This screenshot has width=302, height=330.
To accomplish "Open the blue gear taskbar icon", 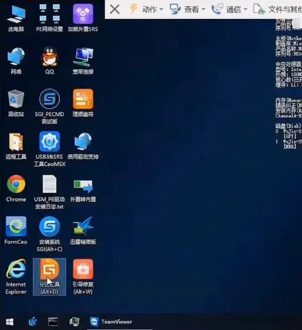I will 33,322.
